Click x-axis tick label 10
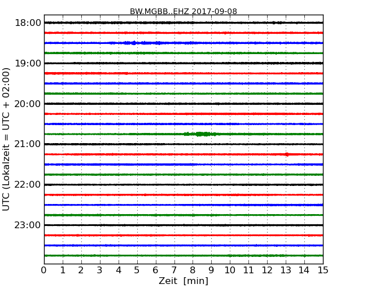367x293 pixels. [x=230, y=270]
